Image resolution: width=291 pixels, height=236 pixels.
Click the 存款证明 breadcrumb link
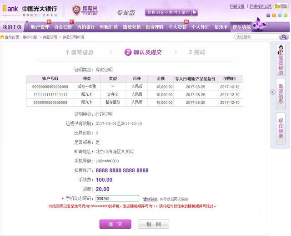pyautogui.click(x=50, y=37)
